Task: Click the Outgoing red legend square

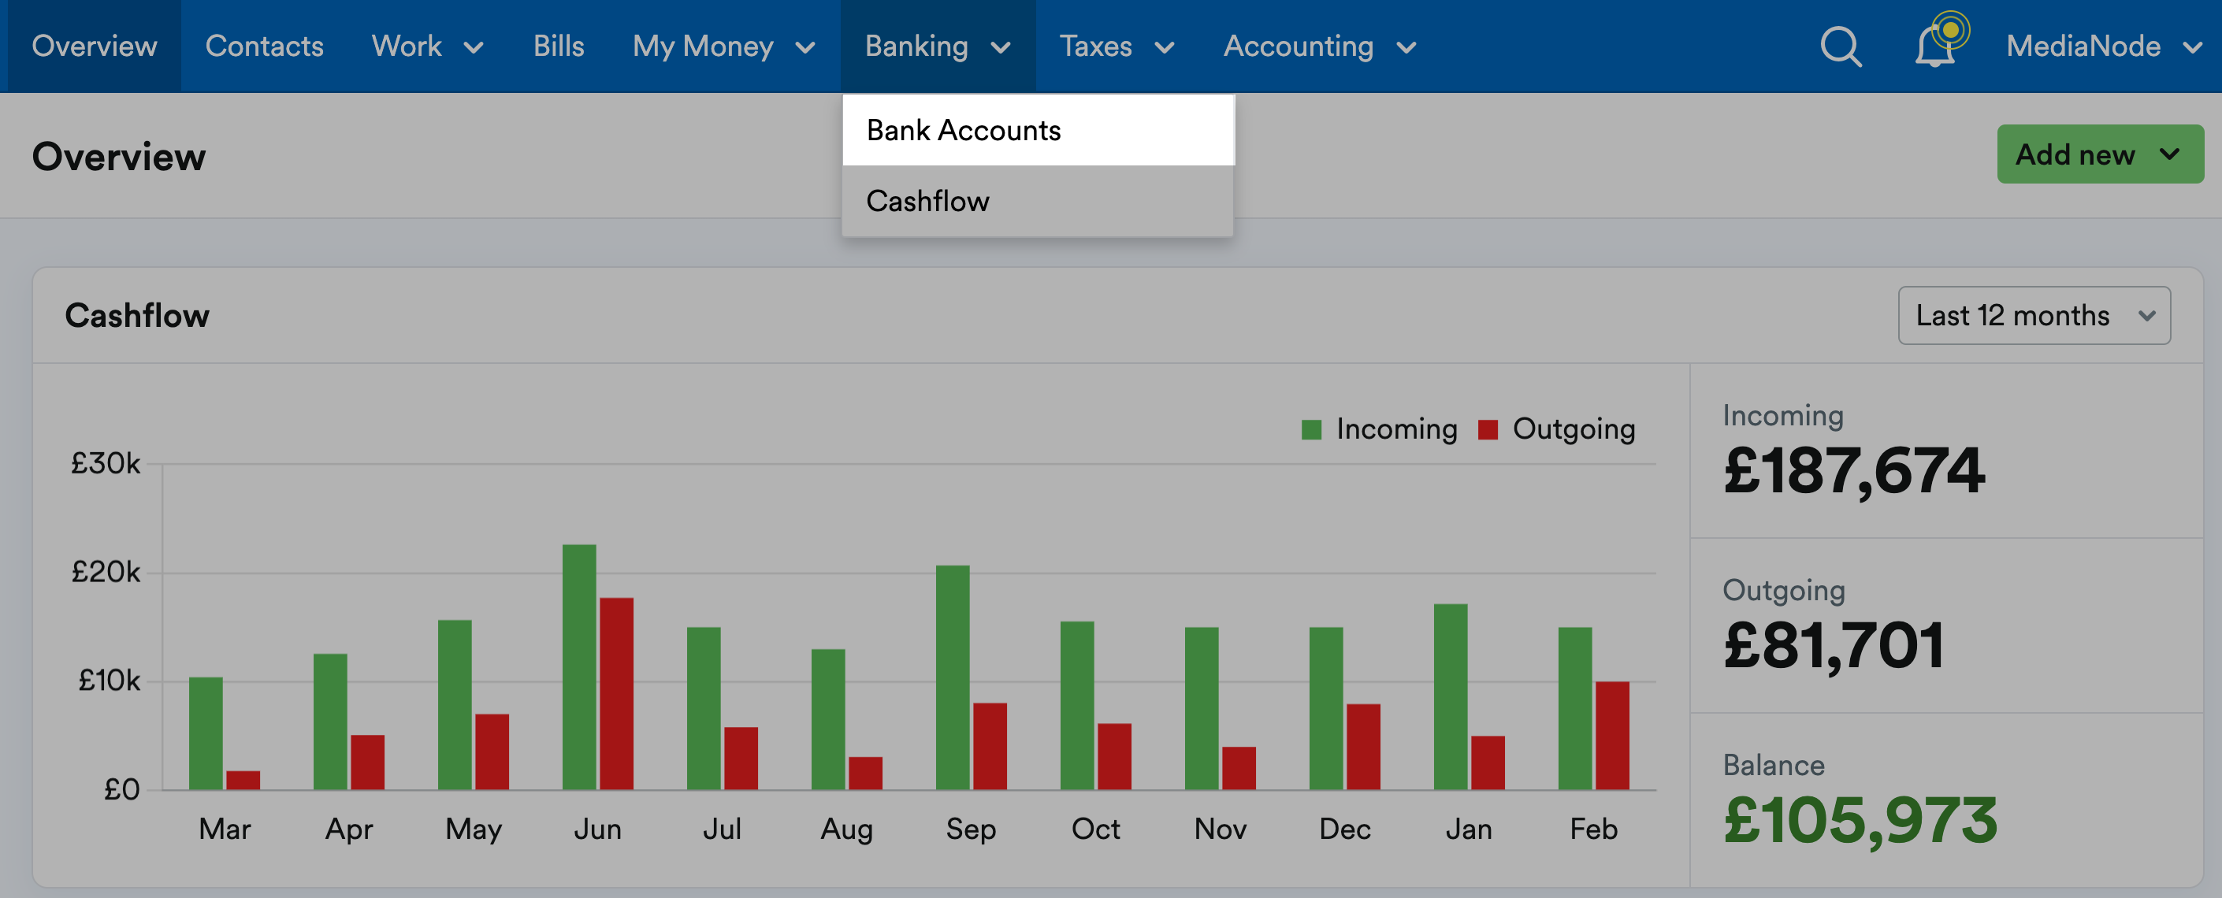Action: pyautogui.click(x=1490, y=428)
